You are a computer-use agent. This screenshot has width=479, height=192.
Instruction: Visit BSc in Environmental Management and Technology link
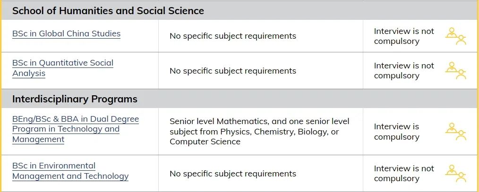tap(70, 171)
